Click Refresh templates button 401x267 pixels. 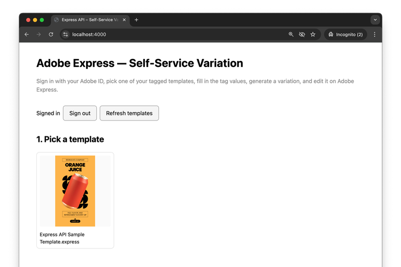[129, 113]
